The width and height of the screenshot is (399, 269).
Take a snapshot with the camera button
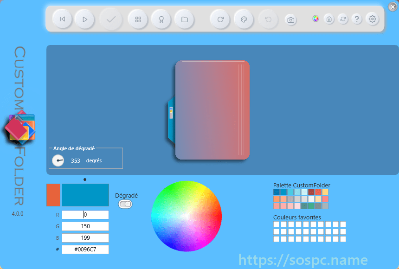click(290, 20)
